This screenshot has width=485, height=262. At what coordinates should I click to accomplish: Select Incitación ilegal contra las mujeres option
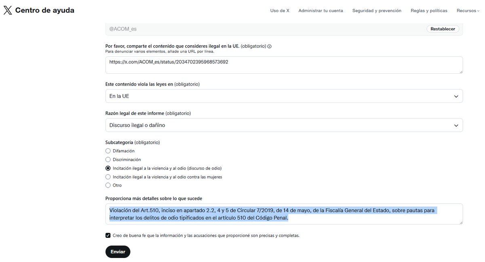pyautogui.click(x=108, y=177)
